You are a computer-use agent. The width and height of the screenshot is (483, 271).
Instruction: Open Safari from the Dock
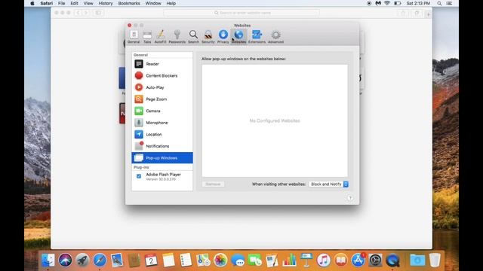(x=100, y=260)
